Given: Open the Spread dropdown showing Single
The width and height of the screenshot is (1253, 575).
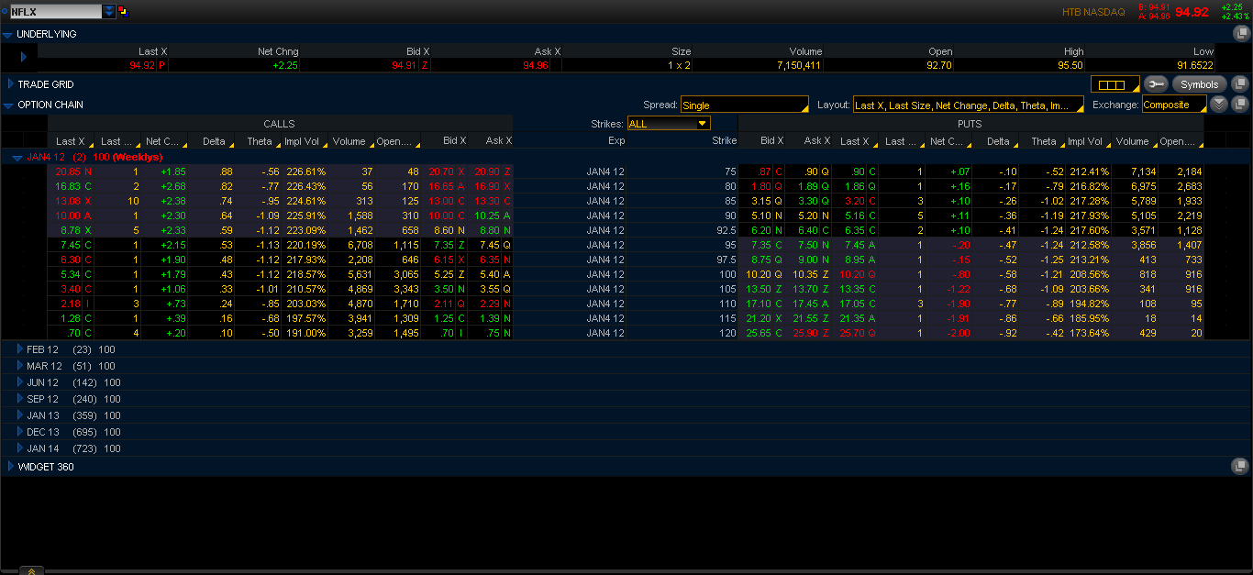Looking at the screenshot, I should 744,105.
